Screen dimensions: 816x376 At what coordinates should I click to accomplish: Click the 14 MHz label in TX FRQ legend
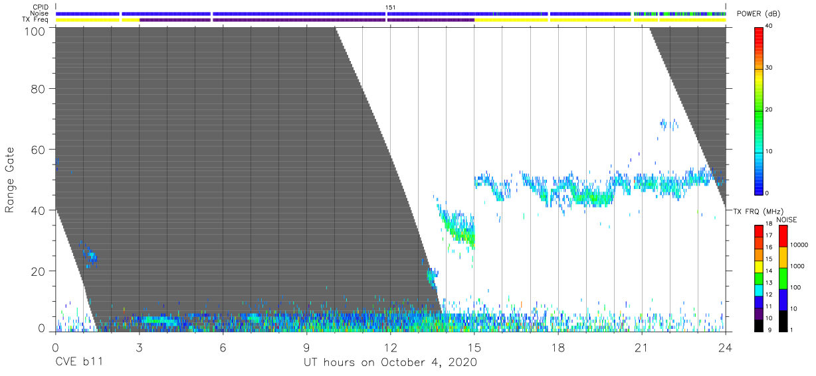[768, 271]
